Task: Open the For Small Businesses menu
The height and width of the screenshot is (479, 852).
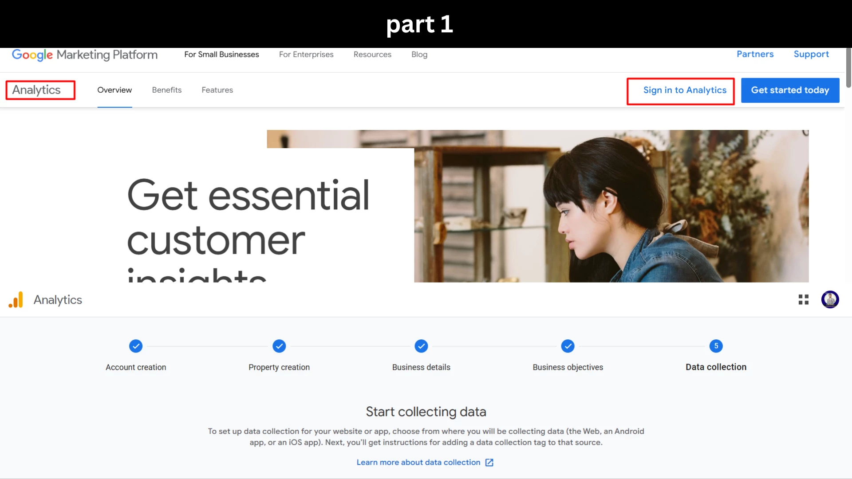Action: pyautogui.click(x=221, y=55)
